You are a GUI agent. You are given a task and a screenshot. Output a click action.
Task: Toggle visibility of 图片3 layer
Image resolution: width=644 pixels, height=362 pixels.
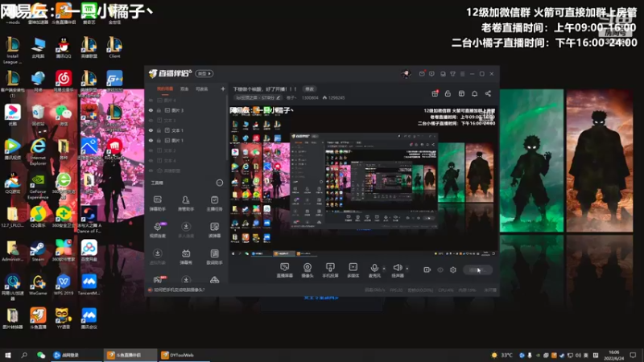click(151, 110)
